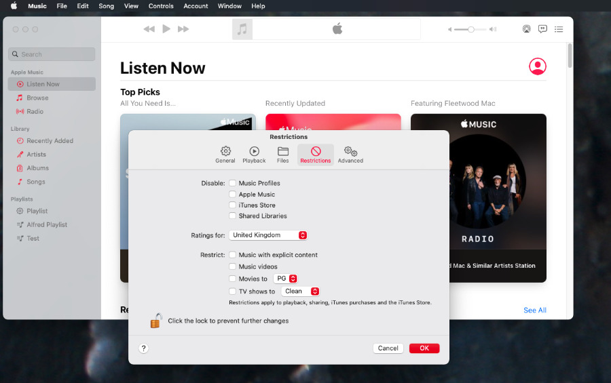
Task: Switch to the Playback preferences tab
Action: tap(254, 155)
